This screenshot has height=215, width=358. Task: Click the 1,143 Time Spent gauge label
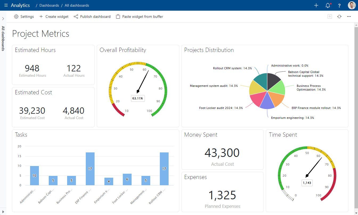tap(307, 183)
